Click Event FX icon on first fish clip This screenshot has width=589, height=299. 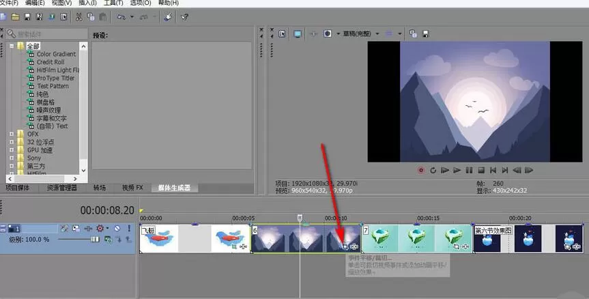243,246
